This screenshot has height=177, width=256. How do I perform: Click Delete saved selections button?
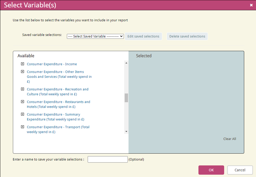[187, 36]
